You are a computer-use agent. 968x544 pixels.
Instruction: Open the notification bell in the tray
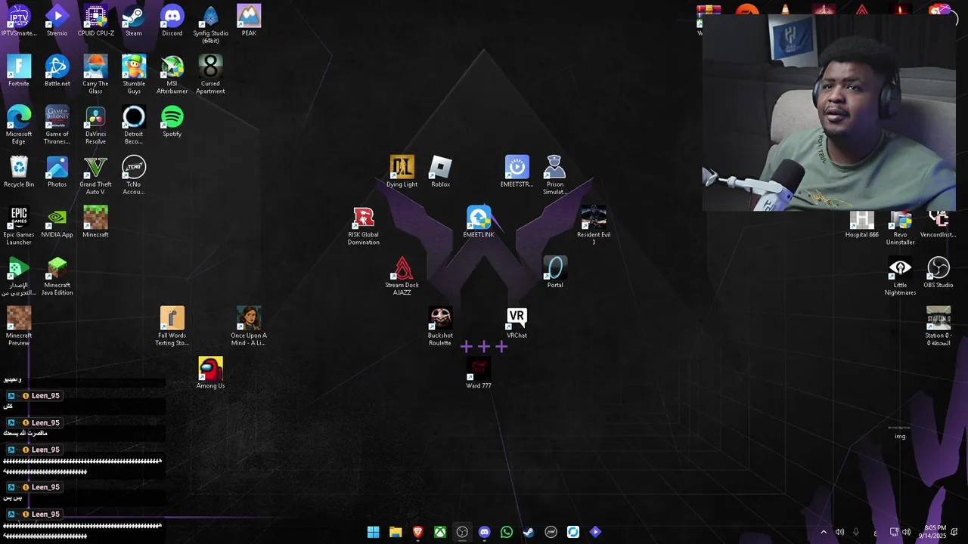tap(954, 532)
